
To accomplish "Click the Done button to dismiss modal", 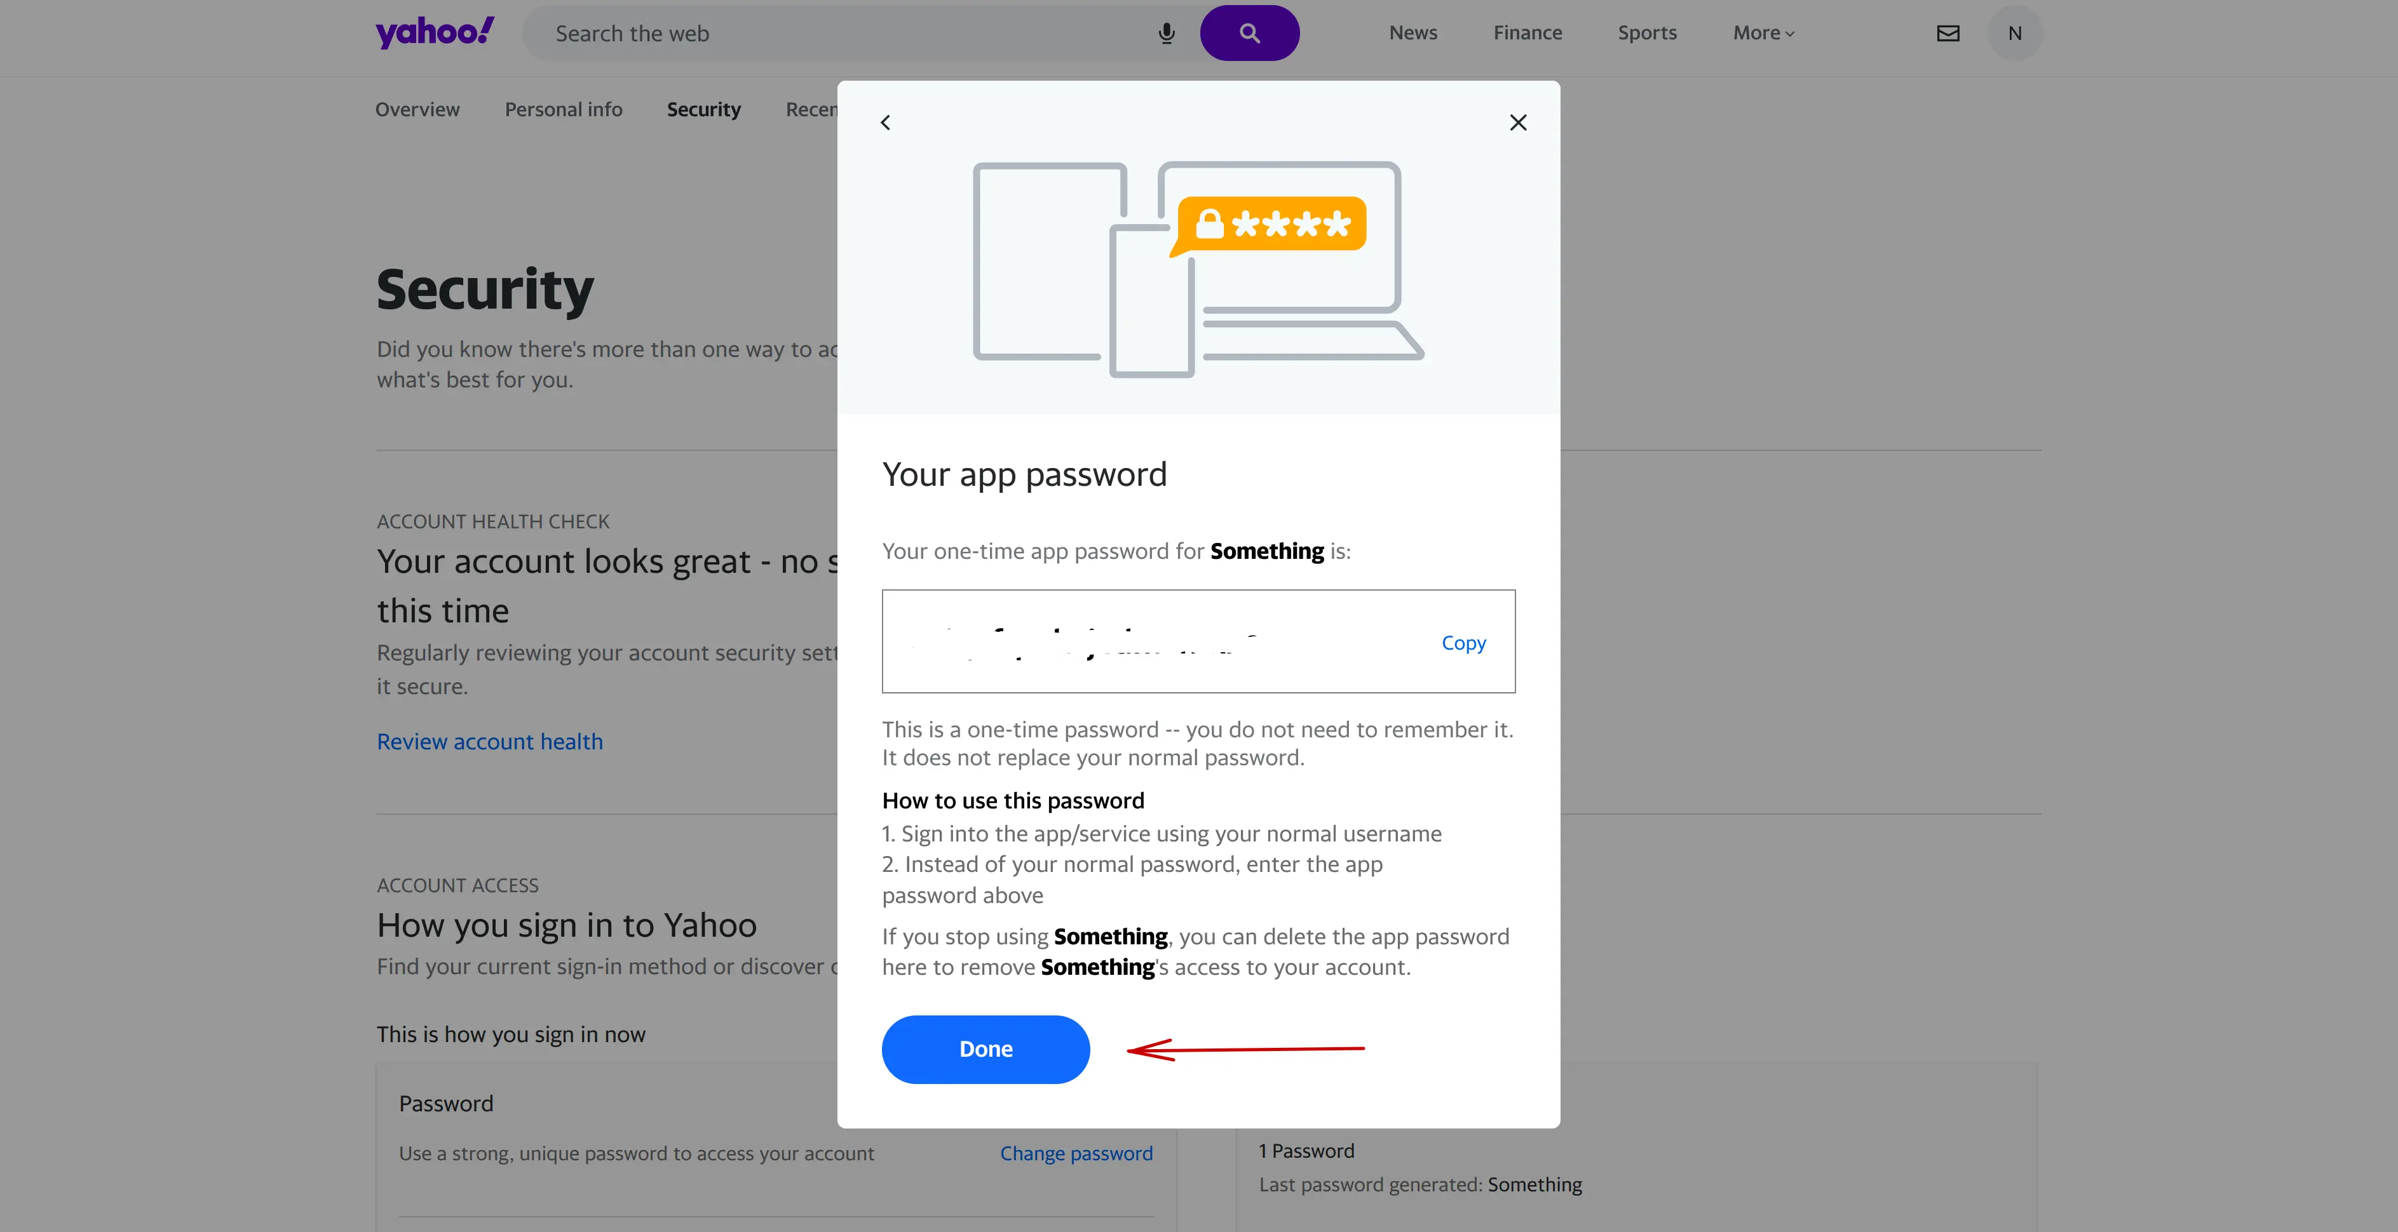I will pyautogui.click(x=986, y=1048).
